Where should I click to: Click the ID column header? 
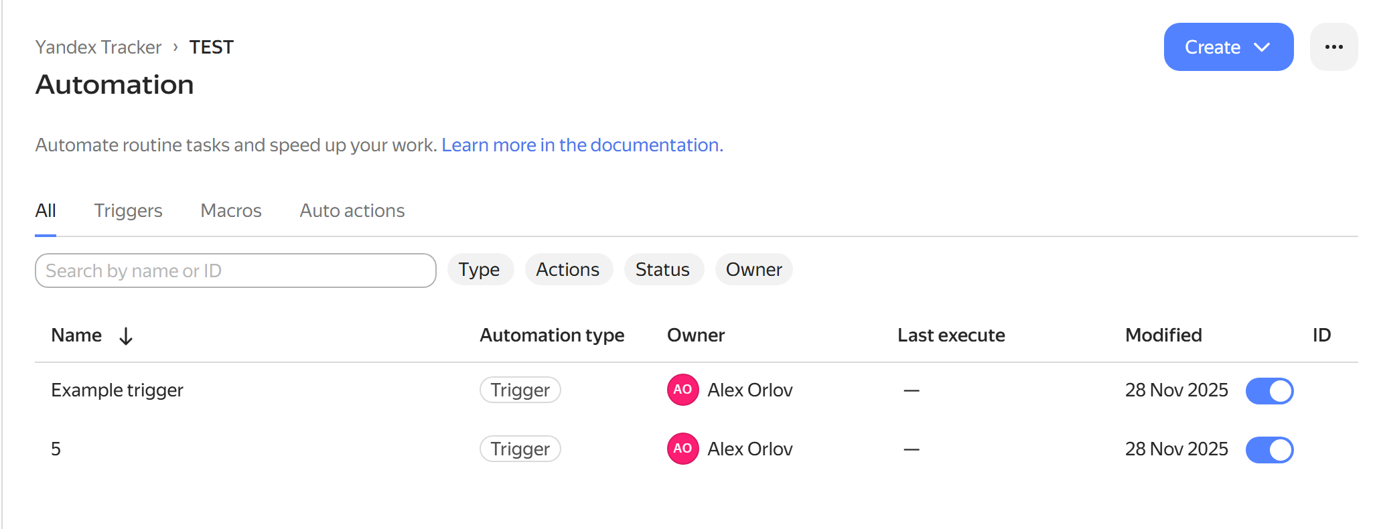(1321, 335)
